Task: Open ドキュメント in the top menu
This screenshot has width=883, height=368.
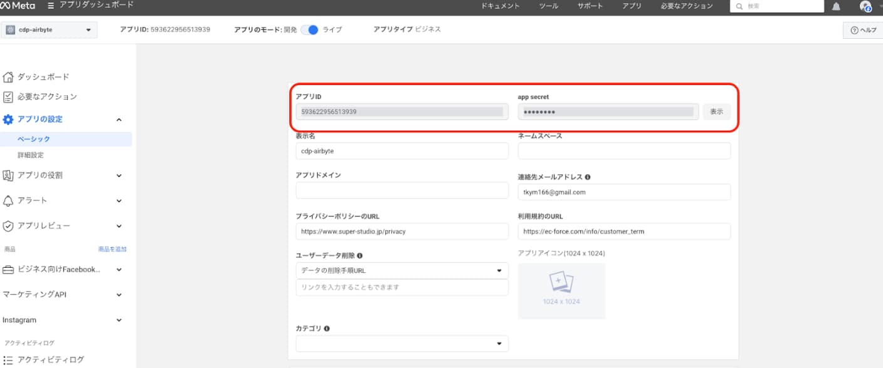Action: (500, 6)
